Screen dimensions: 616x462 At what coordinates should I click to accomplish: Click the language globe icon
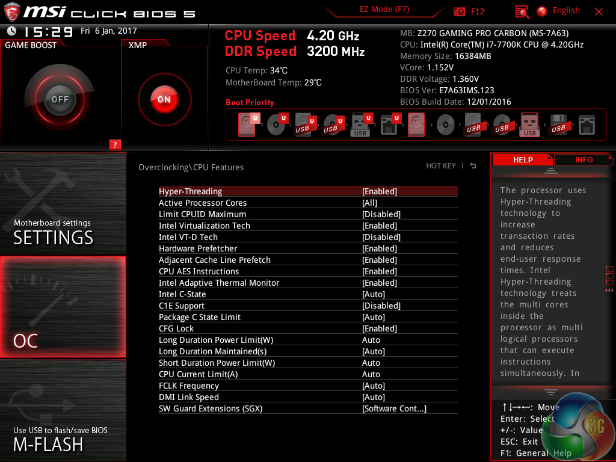(542, 11)
